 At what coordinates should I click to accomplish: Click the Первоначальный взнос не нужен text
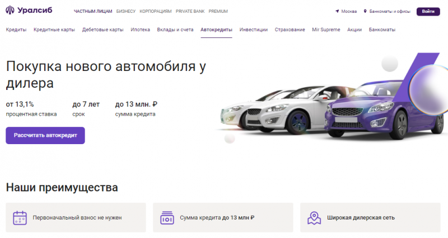click(x=77, y=218)
